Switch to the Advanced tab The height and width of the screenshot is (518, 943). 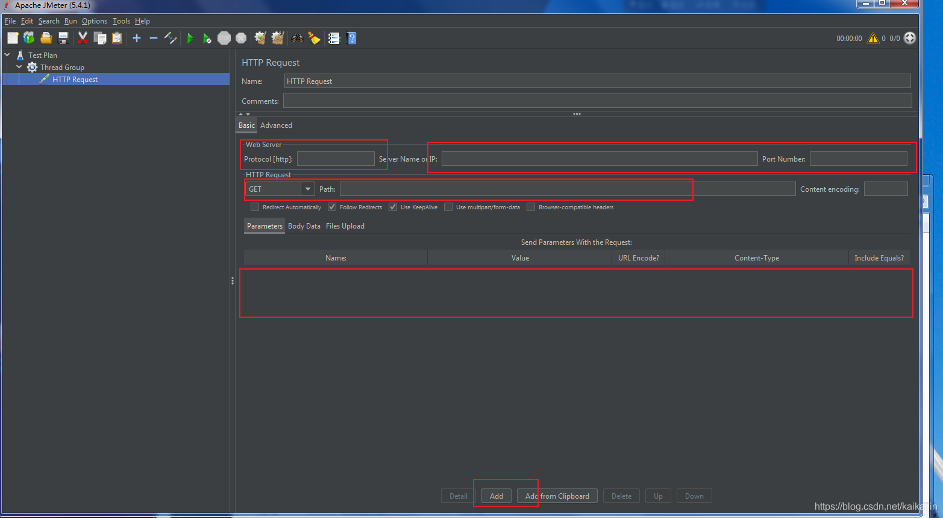[276, 125]
